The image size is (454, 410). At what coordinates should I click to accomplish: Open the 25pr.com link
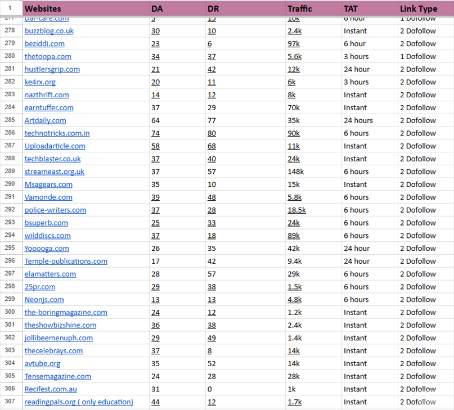(x=40, y=287)
